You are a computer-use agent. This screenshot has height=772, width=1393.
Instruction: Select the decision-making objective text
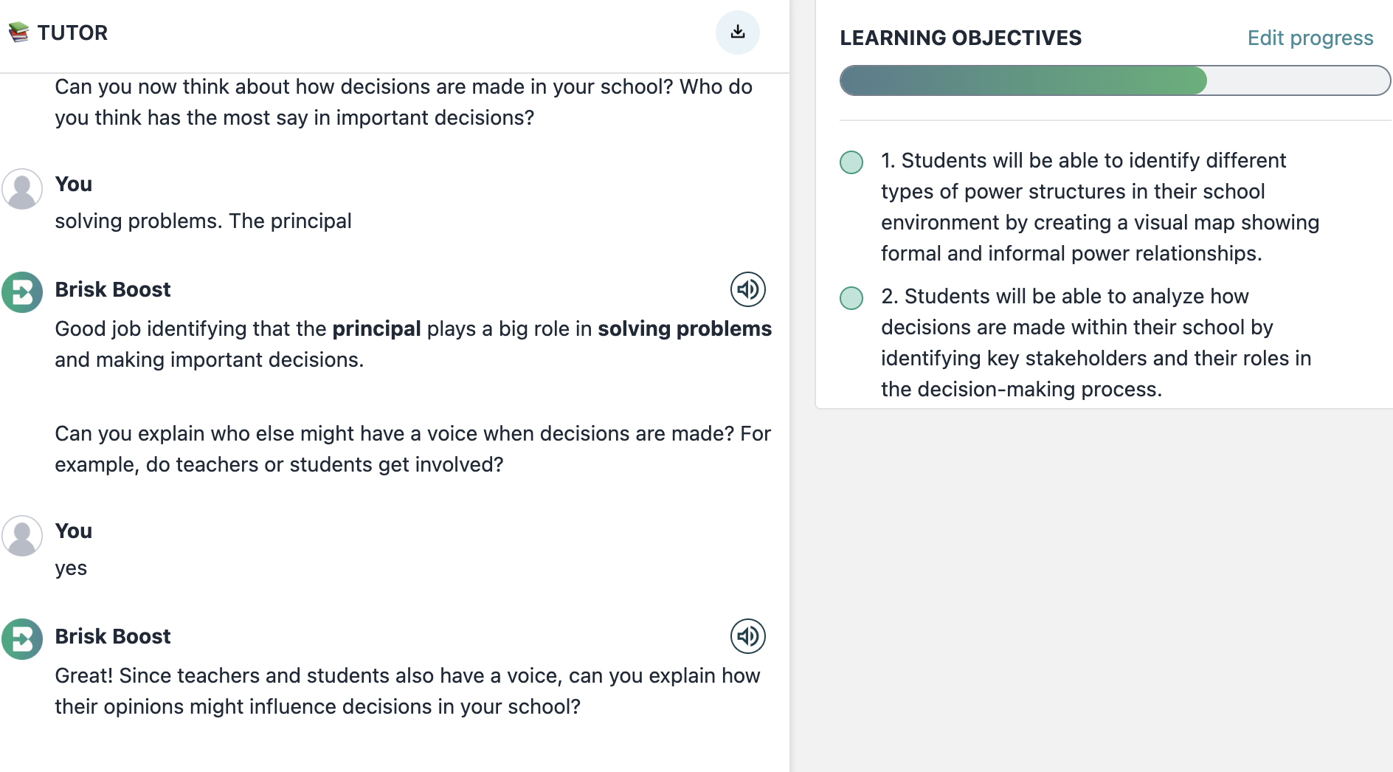(x=1096, y=342)
